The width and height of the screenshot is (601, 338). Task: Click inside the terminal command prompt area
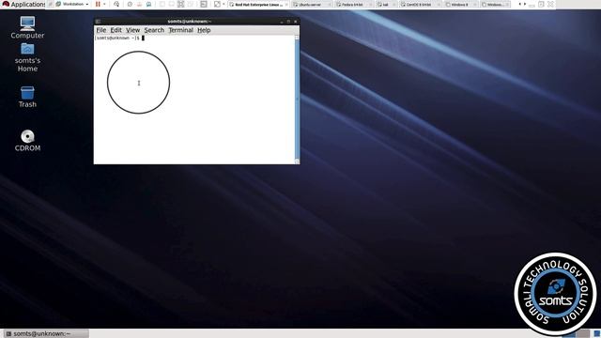coord(194,100)
